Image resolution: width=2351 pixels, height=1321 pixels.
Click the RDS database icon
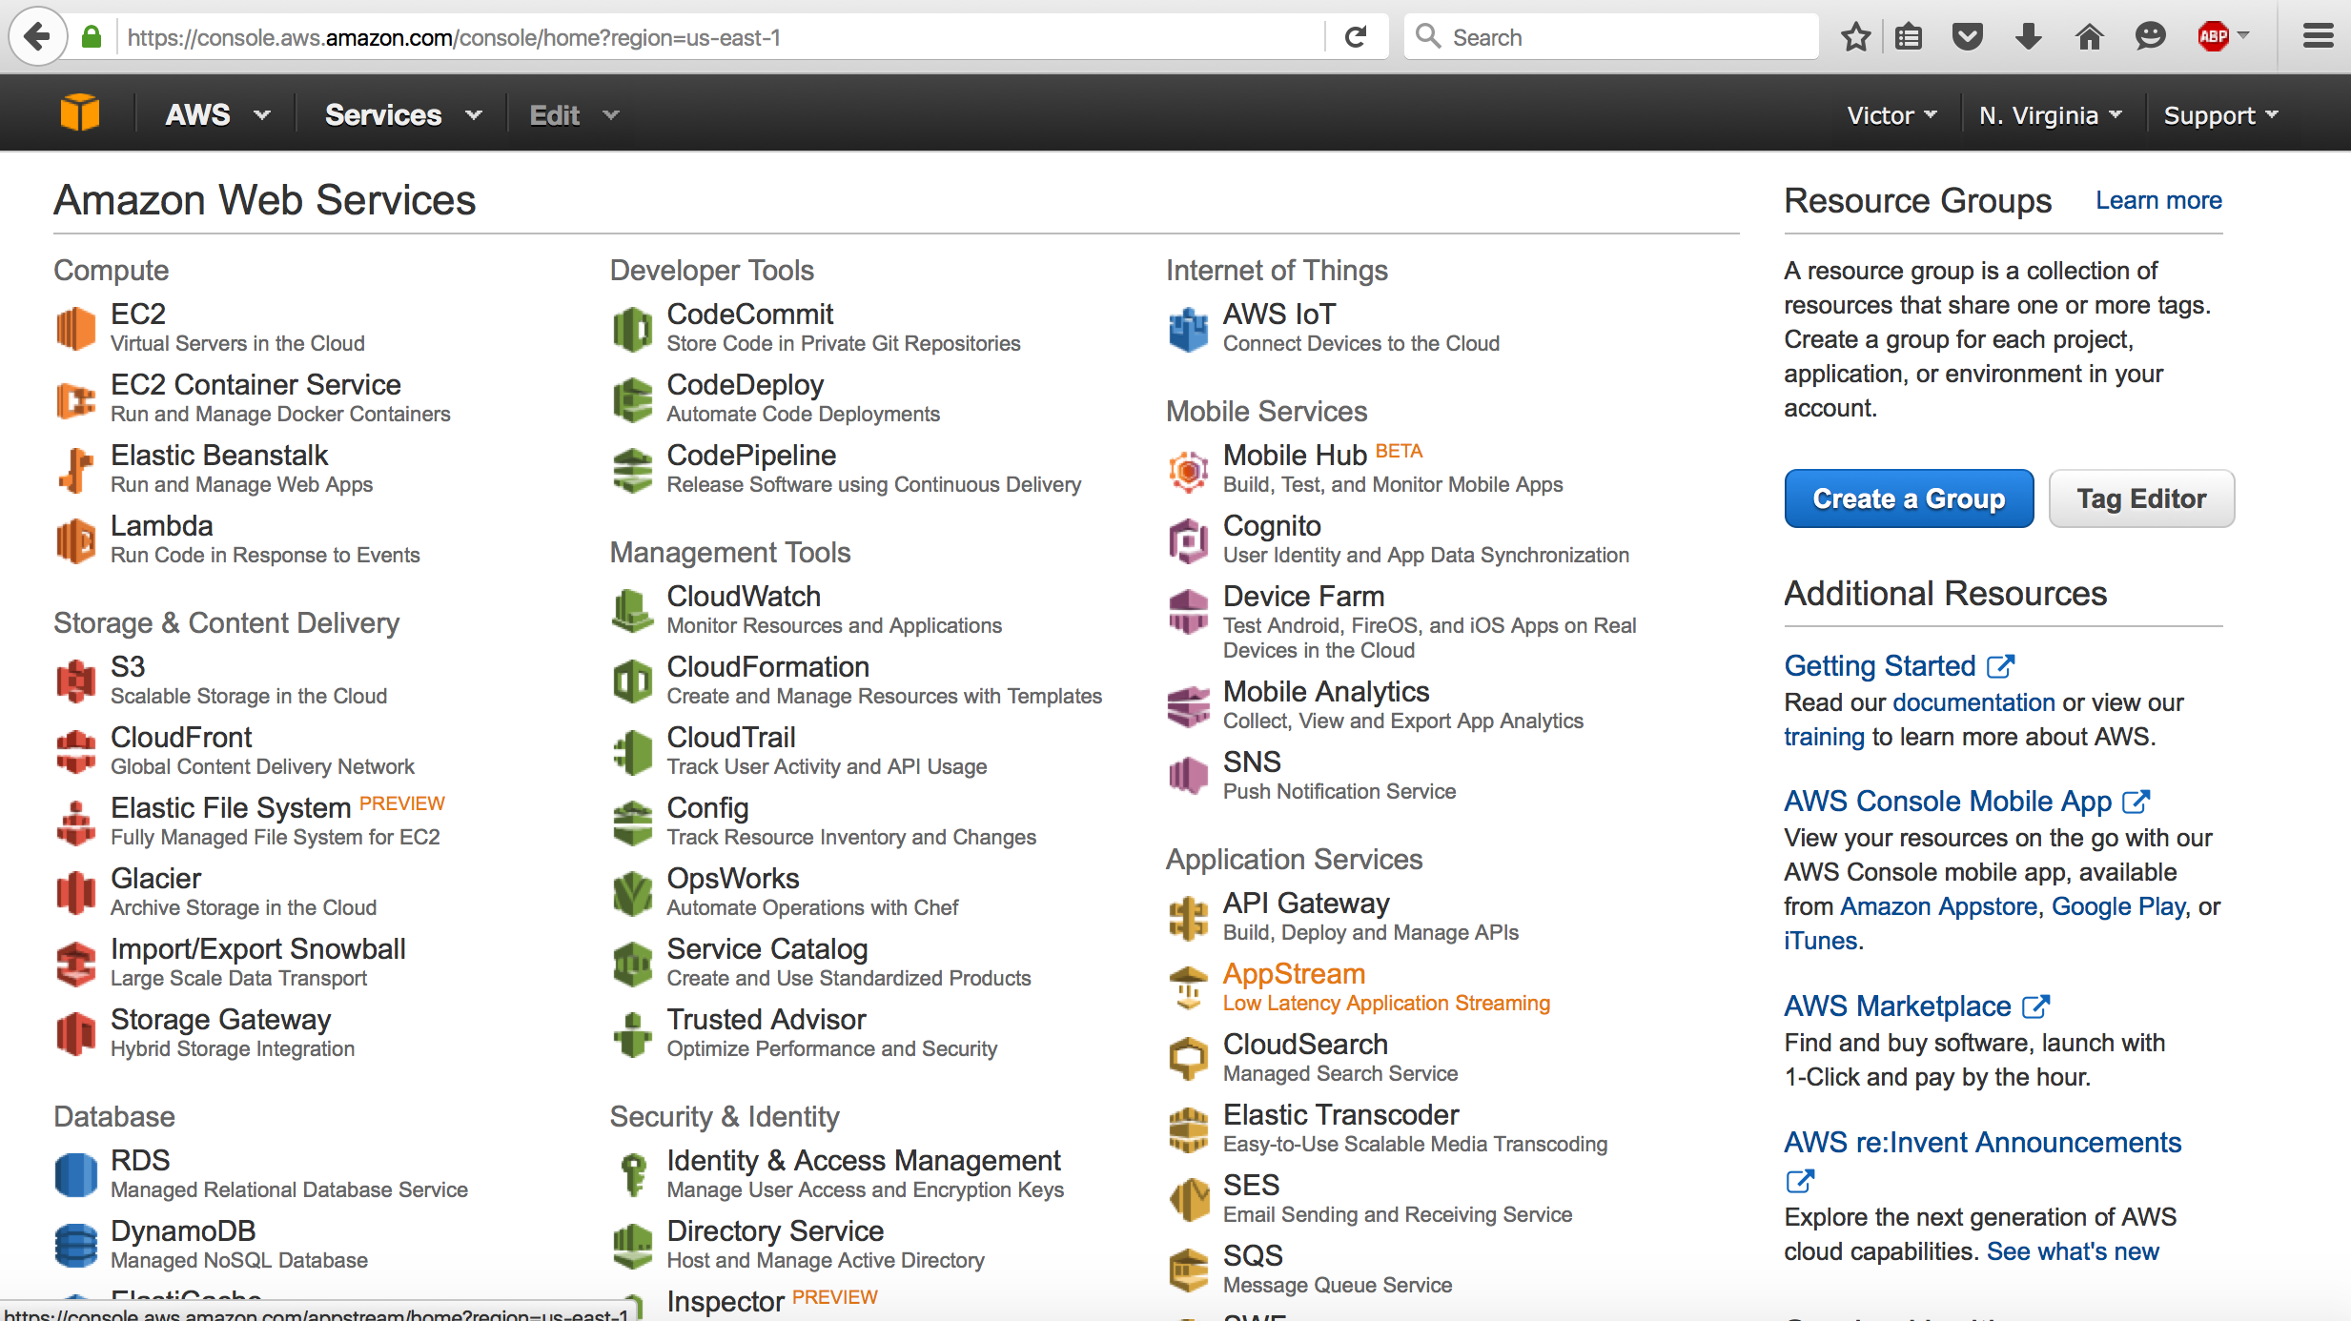point(75,1174)
